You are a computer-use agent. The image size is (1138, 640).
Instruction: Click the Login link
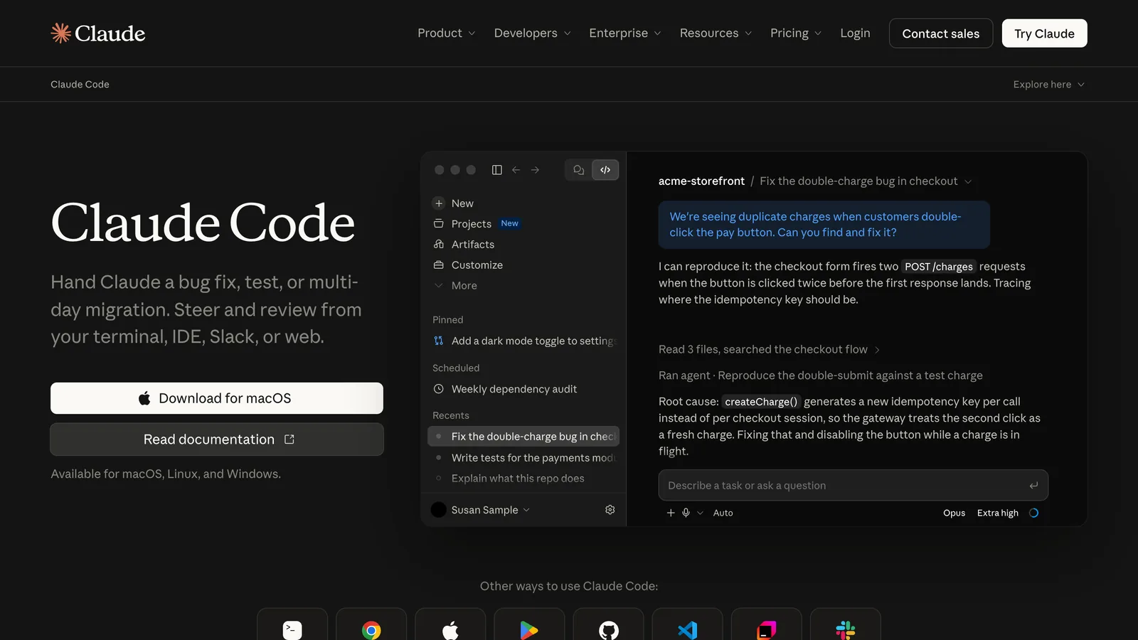click(855, 33)
